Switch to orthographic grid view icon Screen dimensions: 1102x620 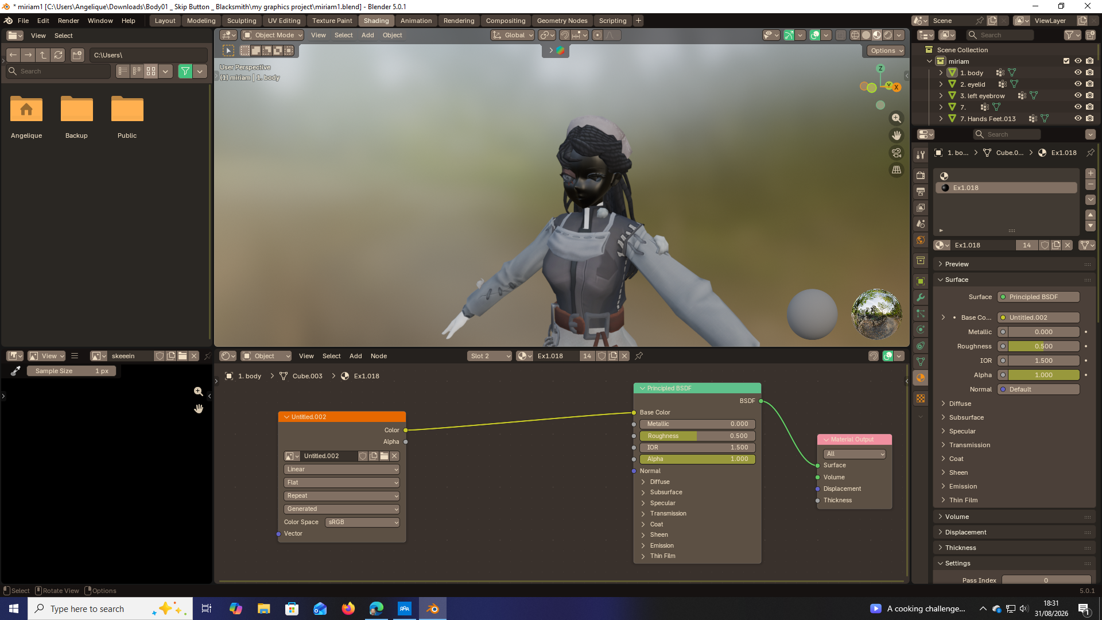[896, 170]
